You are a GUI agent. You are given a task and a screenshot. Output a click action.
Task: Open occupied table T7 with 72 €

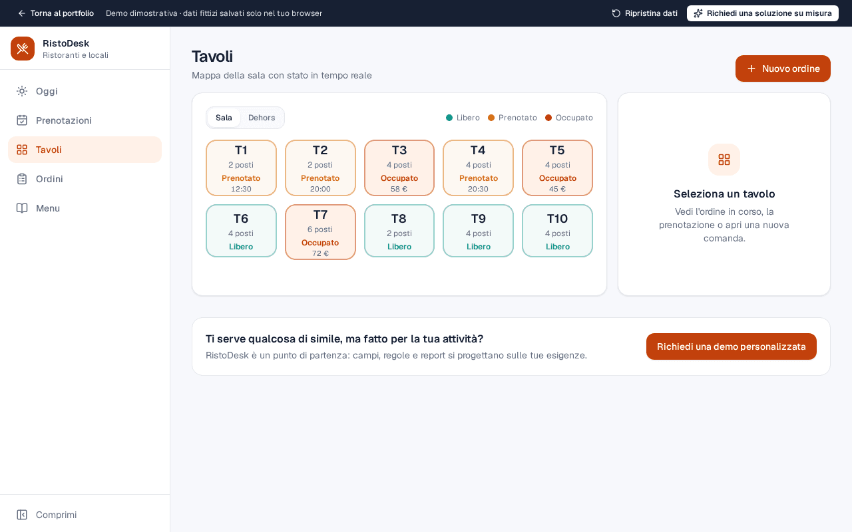[320, 232]
